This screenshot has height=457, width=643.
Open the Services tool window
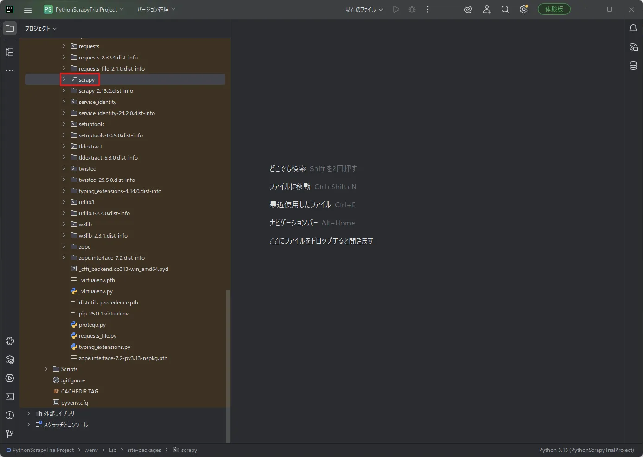point(10,378)
